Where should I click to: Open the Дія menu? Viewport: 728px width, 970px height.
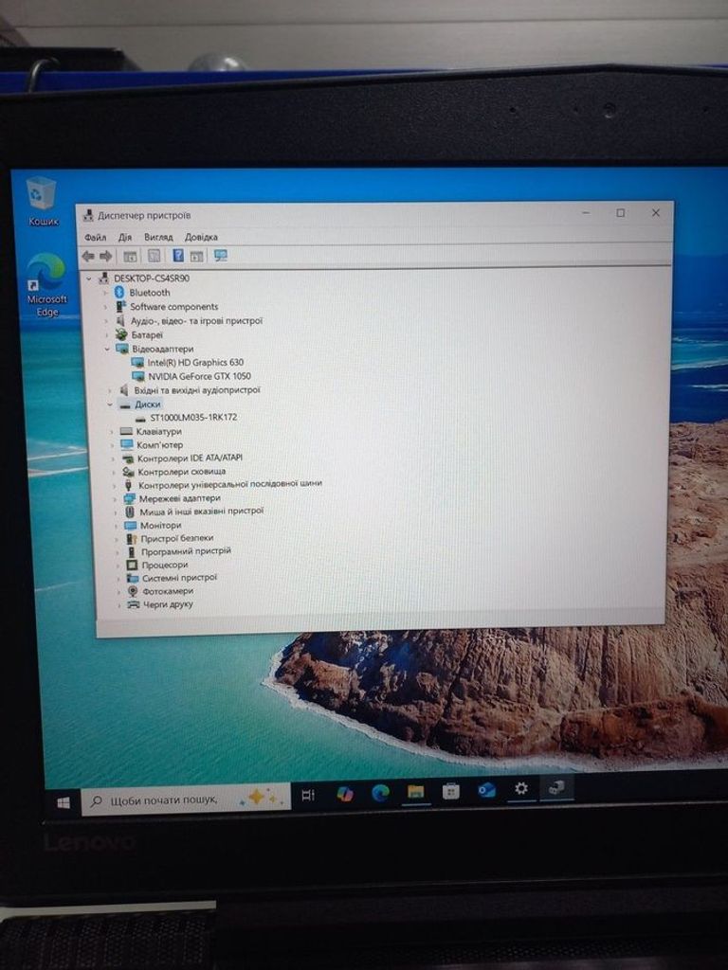[x=125, y=237]
